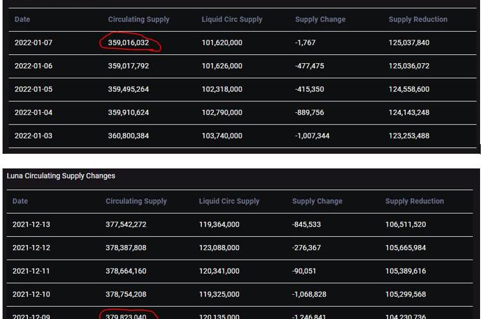Select the 377,542,272 circulating supply value
This screenshot has height=319, width=482.
[126, 225]
